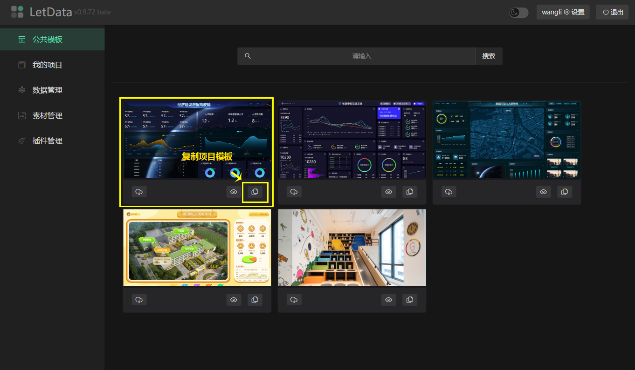Viewport: 635px width, 370px height.
Task: Open 素材管理 section
Action: point(47,115)
